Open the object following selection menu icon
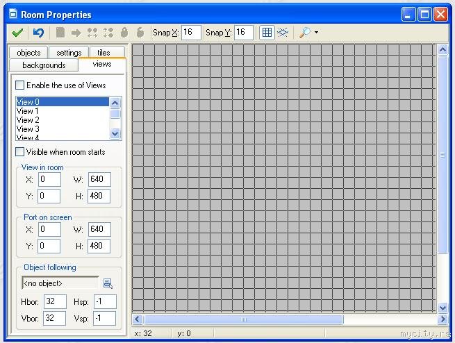Viewport: 455px width, 343px height. pos(108,283)
